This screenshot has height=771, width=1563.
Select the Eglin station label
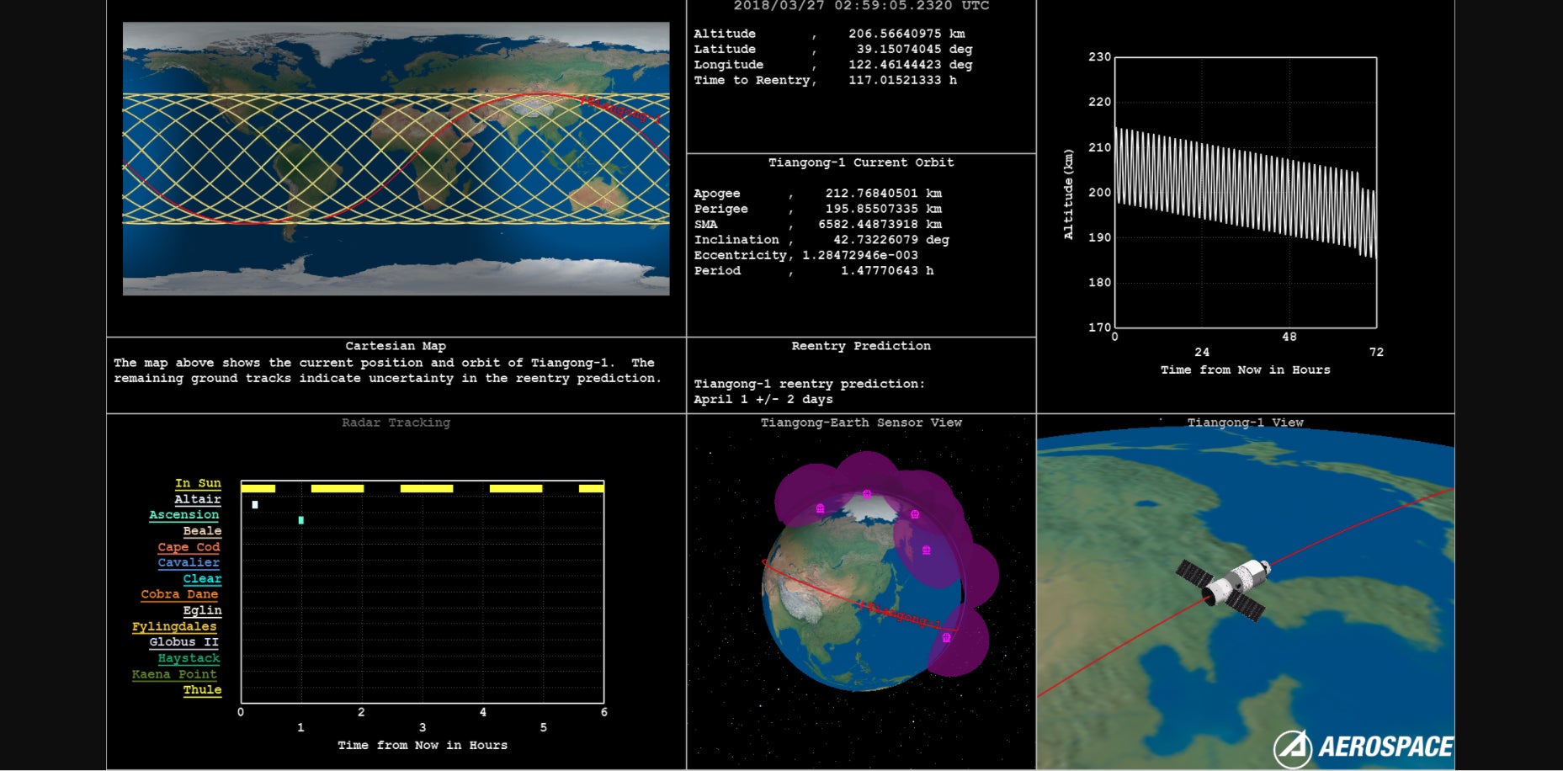(x=202, y=610)
